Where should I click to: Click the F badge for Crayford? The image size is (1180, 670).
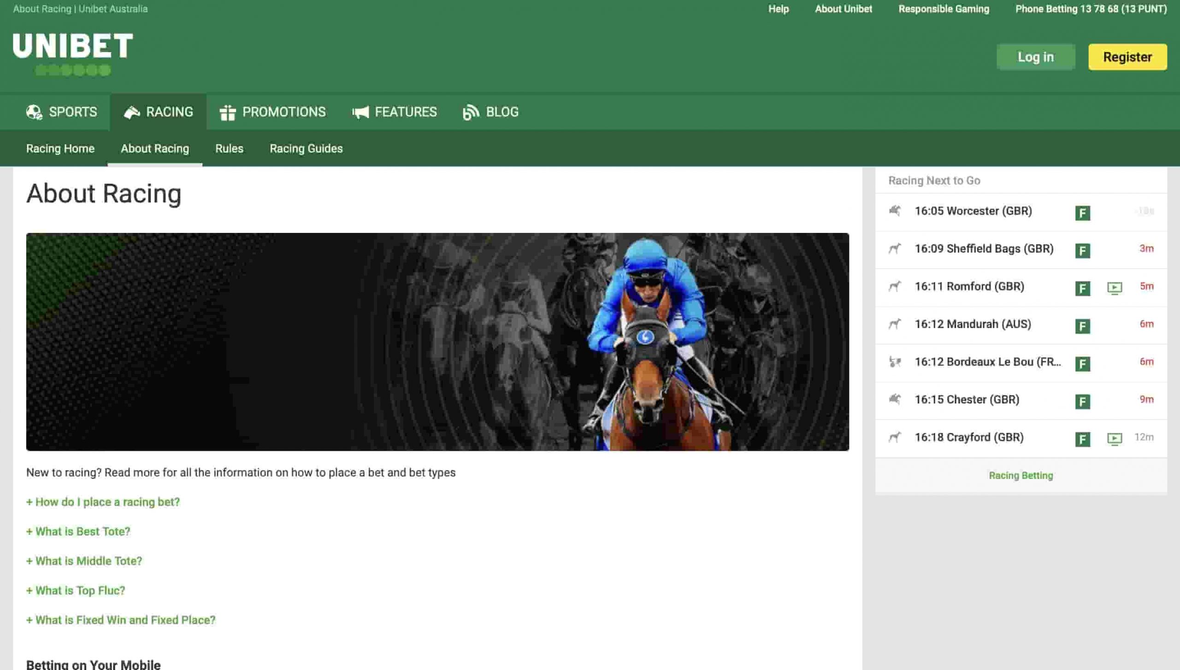pyautogui.click(x=1083, y=439)
